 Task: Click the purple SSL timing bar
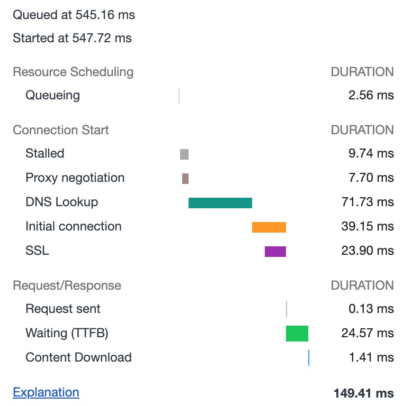coord(275,252)
